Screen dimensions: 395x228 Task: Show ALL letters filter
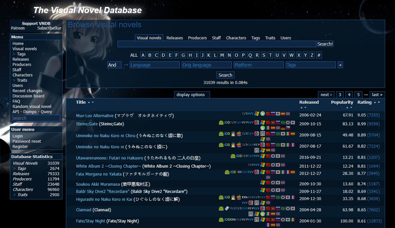[x=134, y=55]
